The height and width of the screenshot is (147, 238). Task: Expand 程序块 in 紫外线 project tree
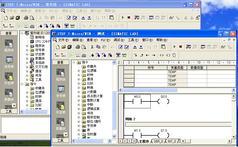27,46
